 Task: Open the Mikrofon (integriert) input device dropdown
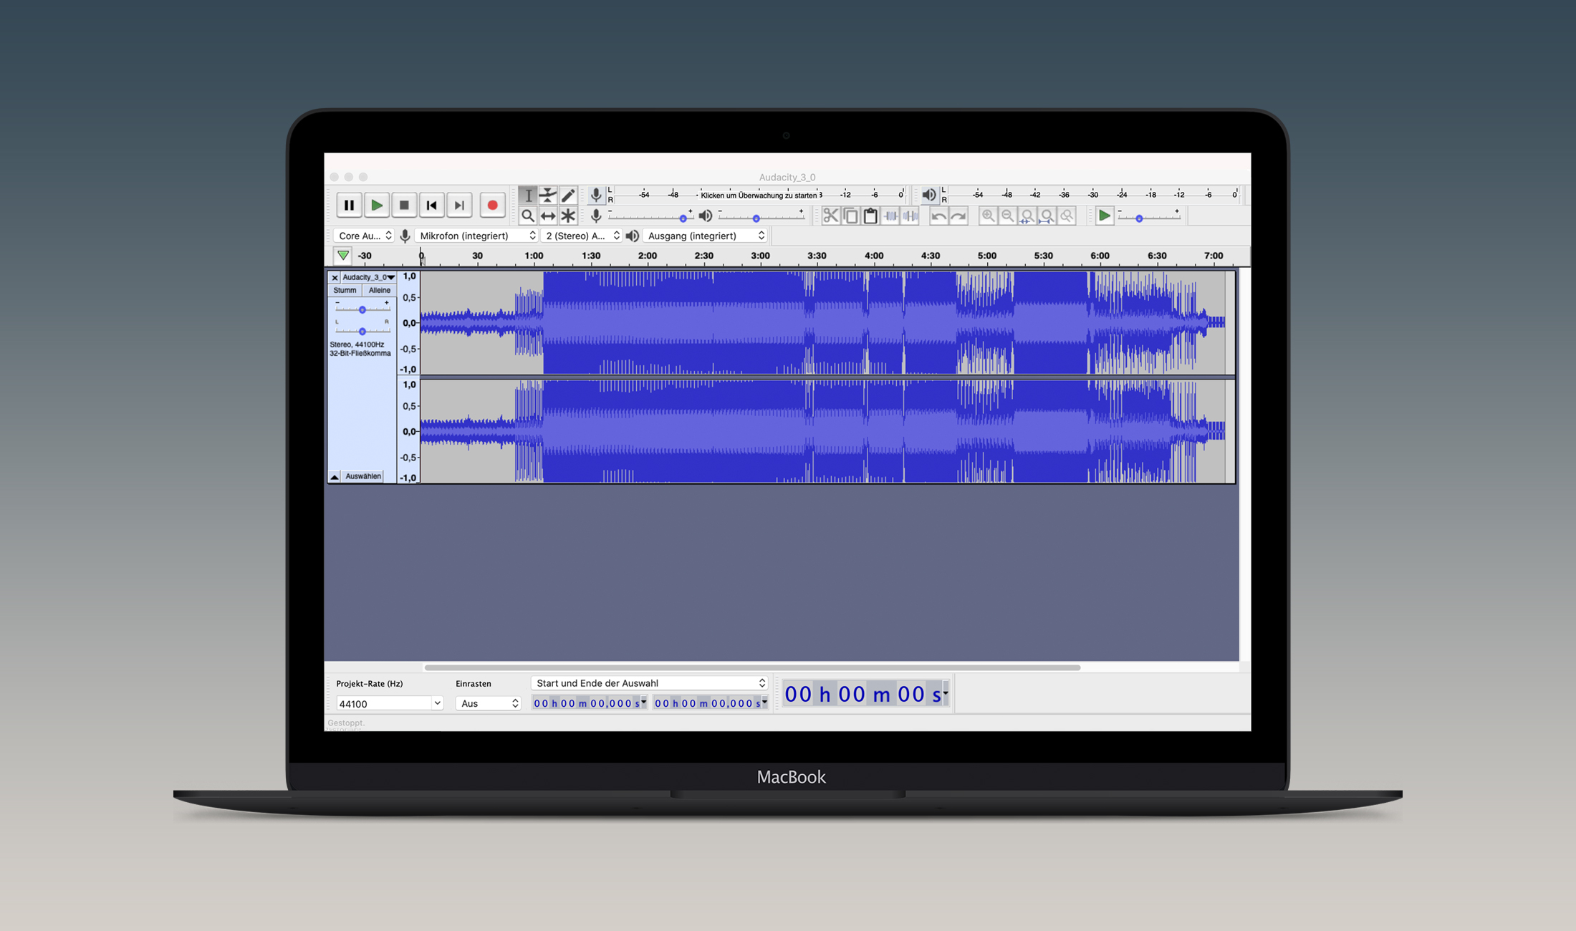point(476,235)
